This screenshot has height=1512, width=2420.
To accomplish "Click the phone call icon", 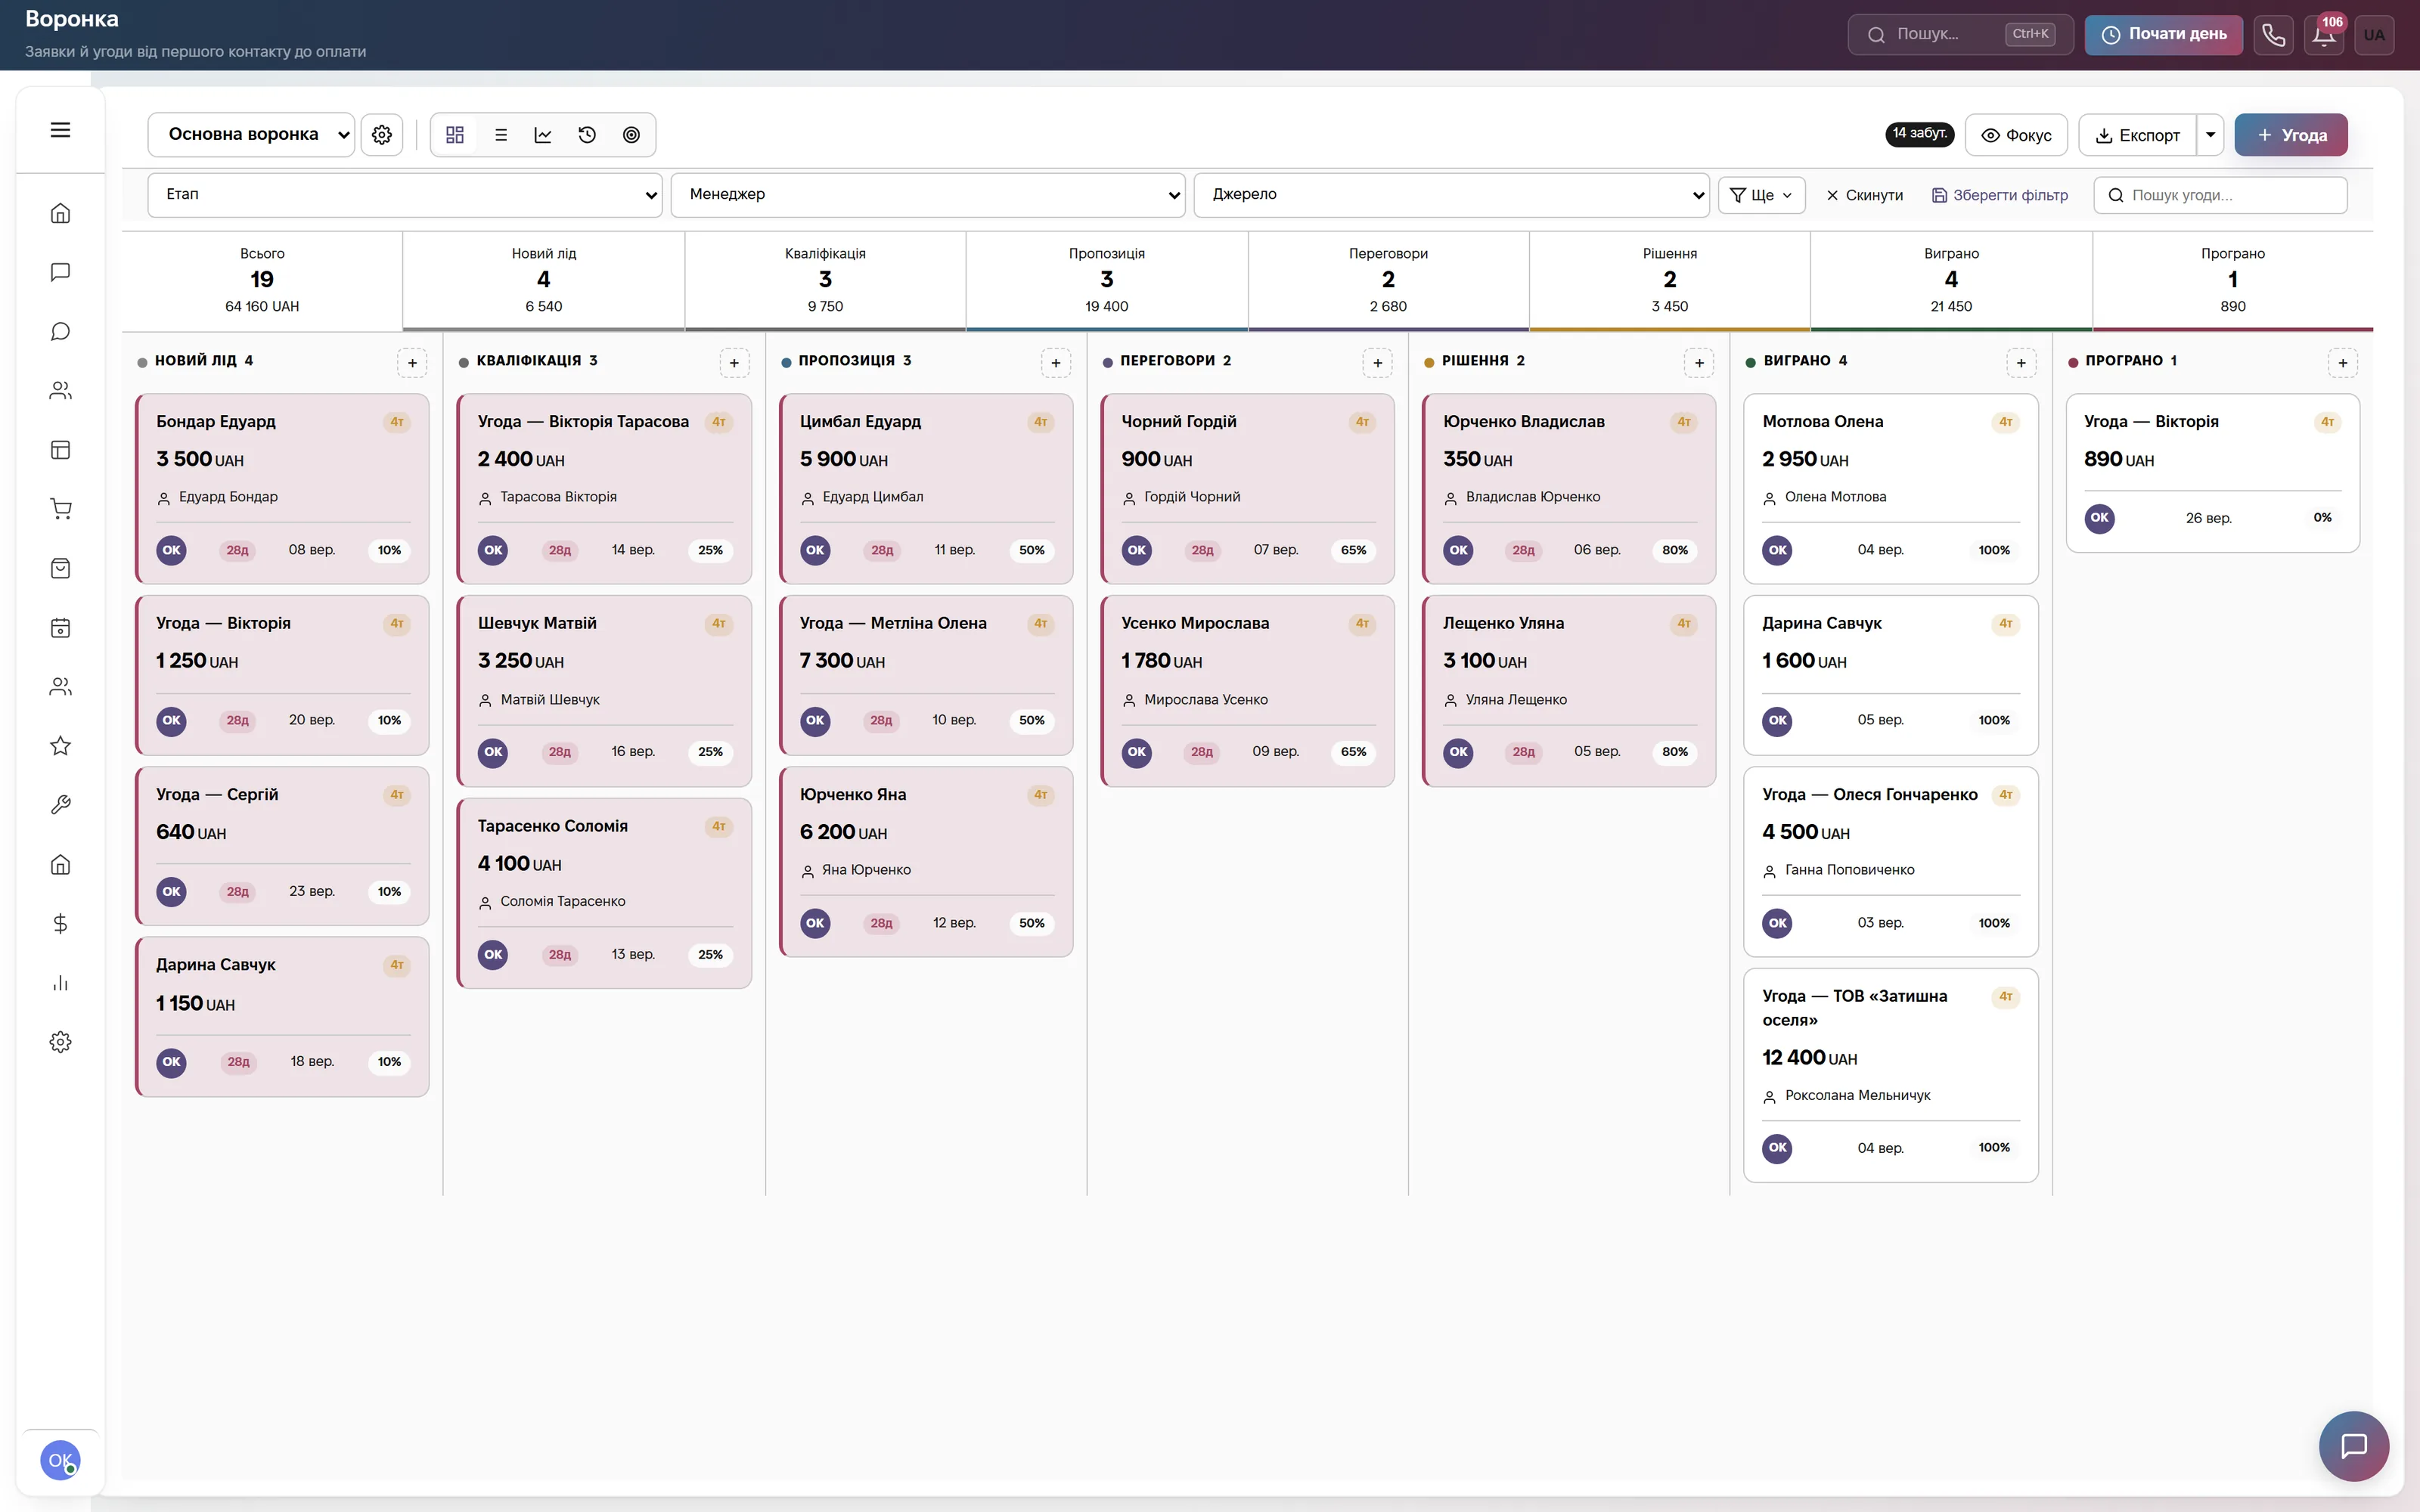I will [x=2273, y=35].
